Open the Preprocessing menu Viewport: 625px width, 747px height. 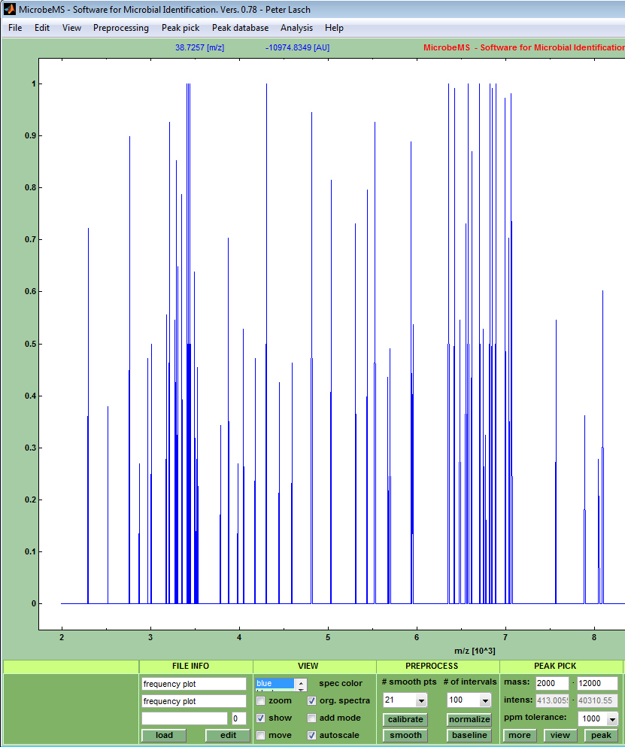pos(120,28)
